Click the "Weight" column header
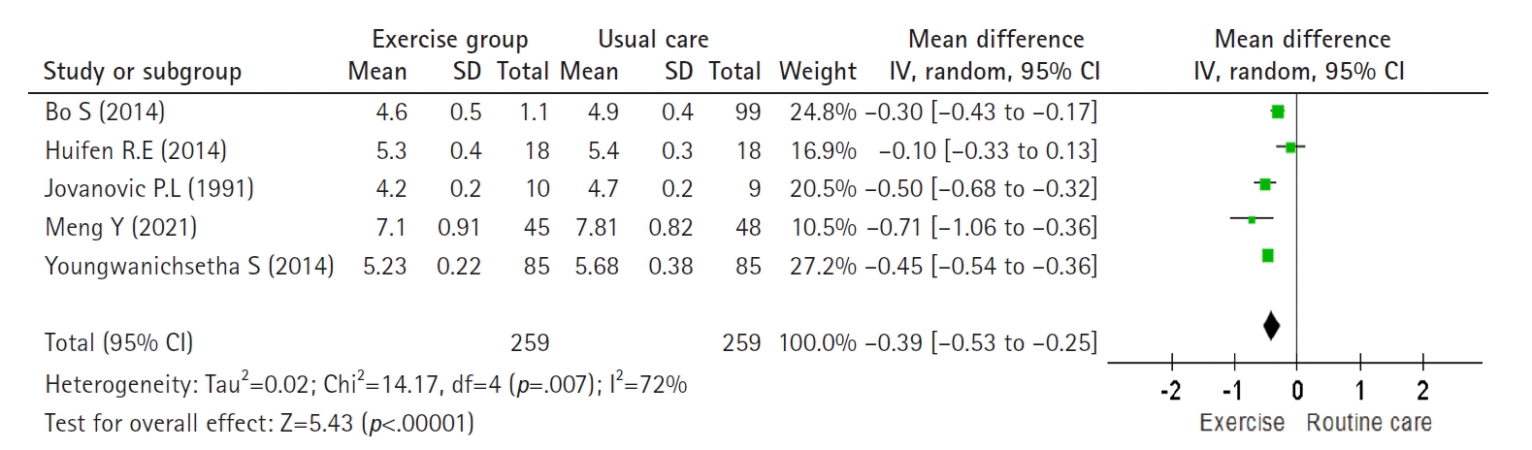 pyautogui.click(x=817, y=72)
